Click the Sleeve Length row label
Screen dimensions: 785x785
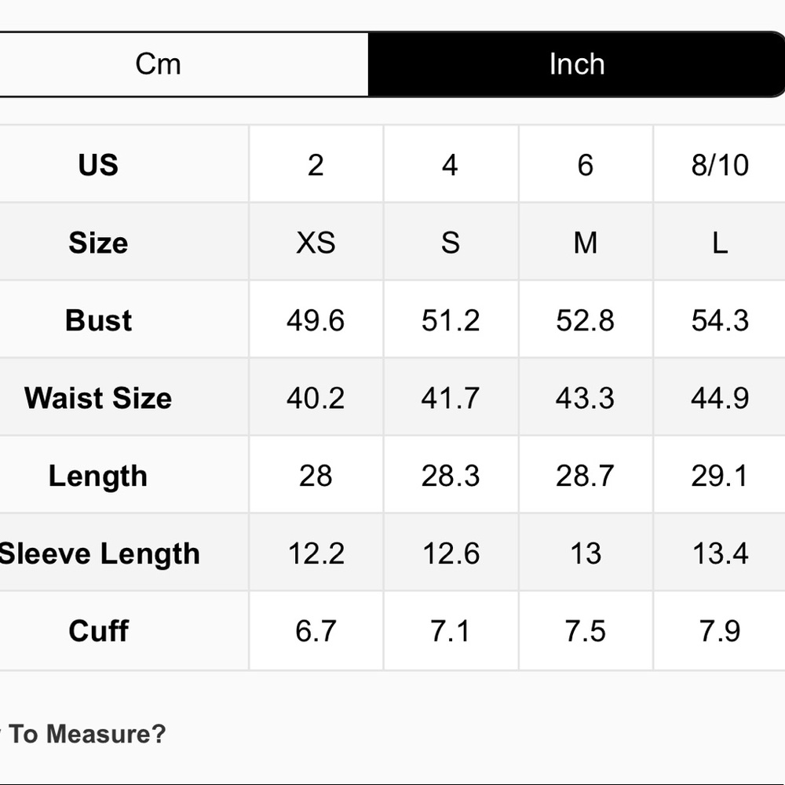point(100,553)
